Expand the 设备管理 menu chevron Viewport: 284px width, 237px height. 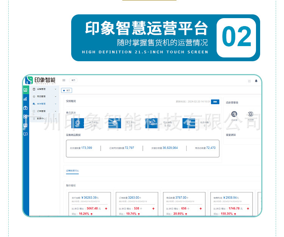point(56,89)
